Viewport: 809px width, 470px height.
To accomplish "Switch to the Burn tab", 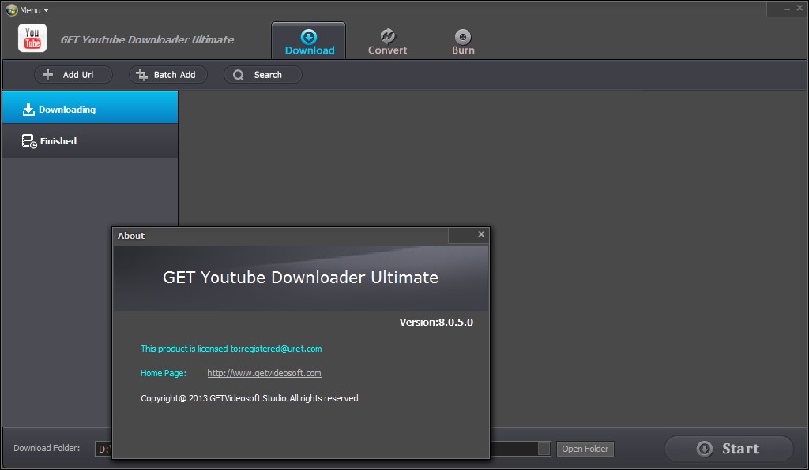I will pos(463,41).
